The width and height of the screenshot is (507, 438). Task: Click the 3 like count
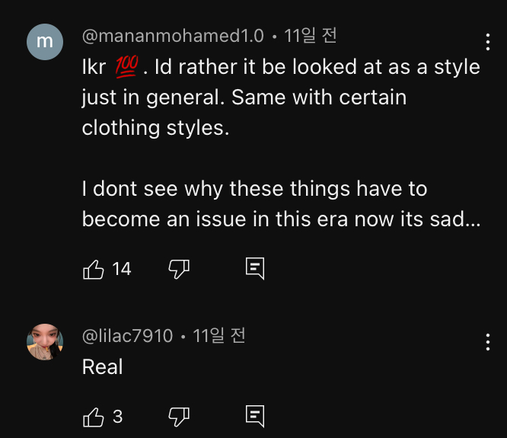pyautogui.click(x=117, y=417)
